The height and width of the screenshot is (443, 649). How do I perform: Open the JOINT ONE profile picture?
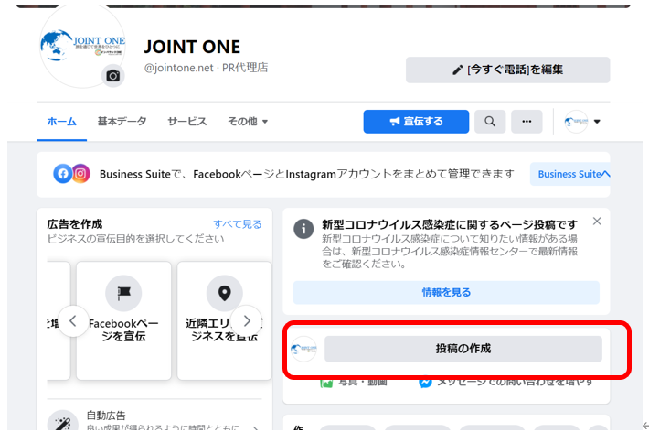pos(82,47)
